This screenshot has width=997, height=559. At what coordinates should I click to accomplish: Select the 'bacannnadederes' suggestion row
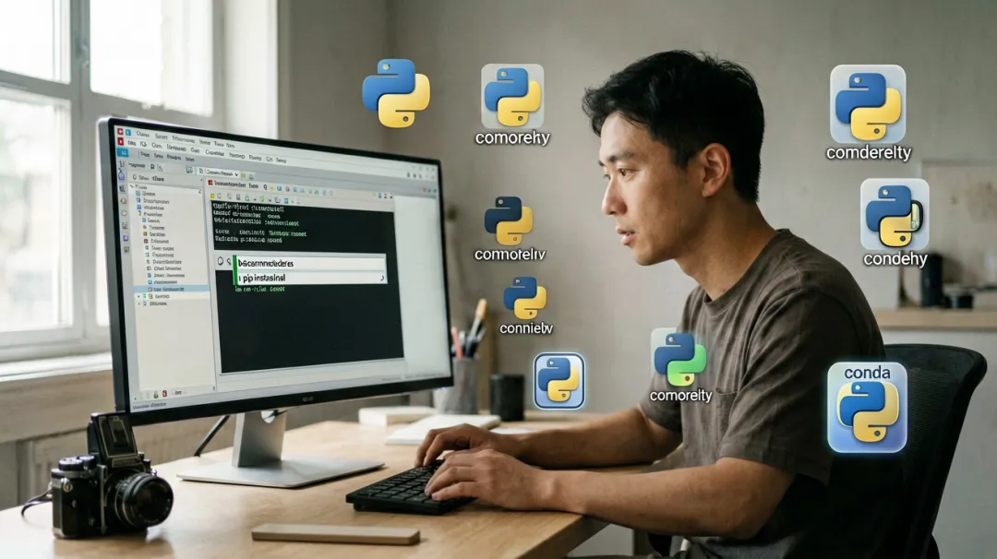click(310, 263)
